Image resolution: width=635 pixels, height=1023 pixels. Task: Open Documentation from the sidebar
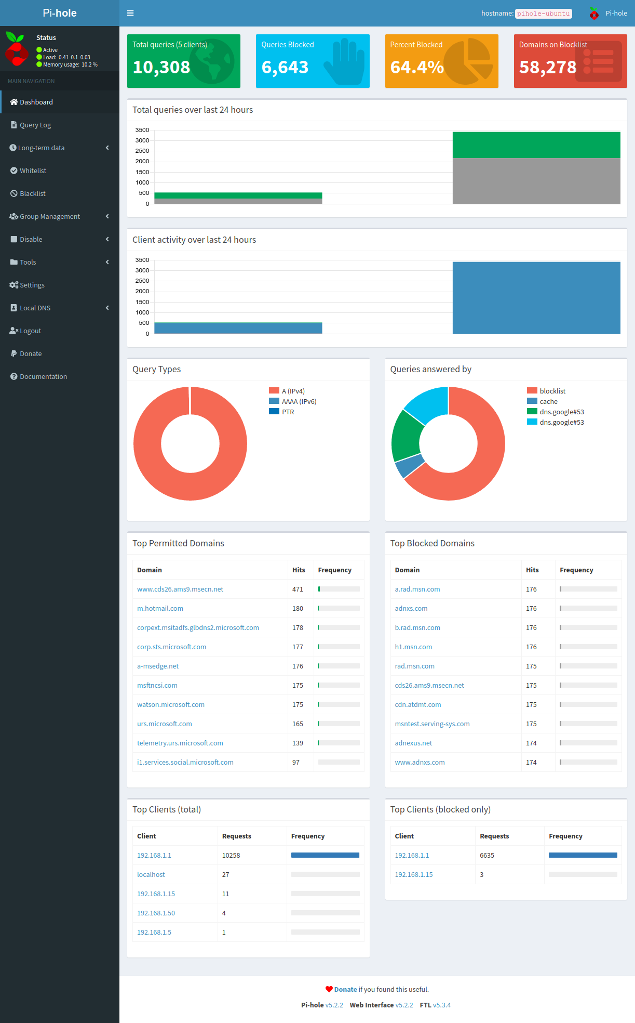[60, 376]
